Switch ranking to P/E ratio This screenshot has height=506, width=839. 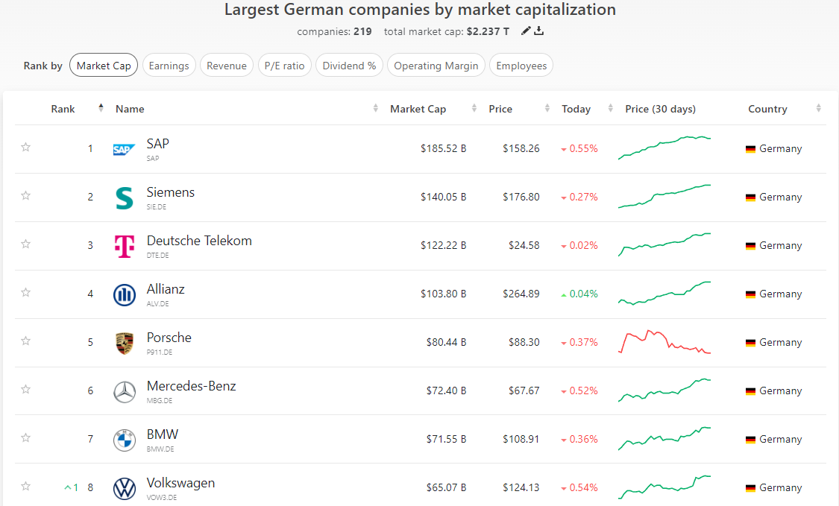(284, 66)
